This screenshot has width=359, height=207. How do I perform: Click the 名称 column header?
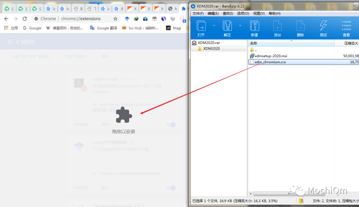(x=254, y=43)
